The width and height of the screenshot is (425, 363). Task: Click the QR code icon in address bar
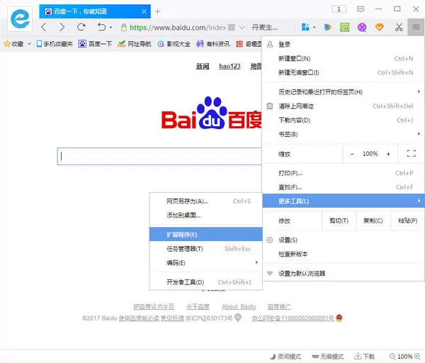(x=232, y=28)
